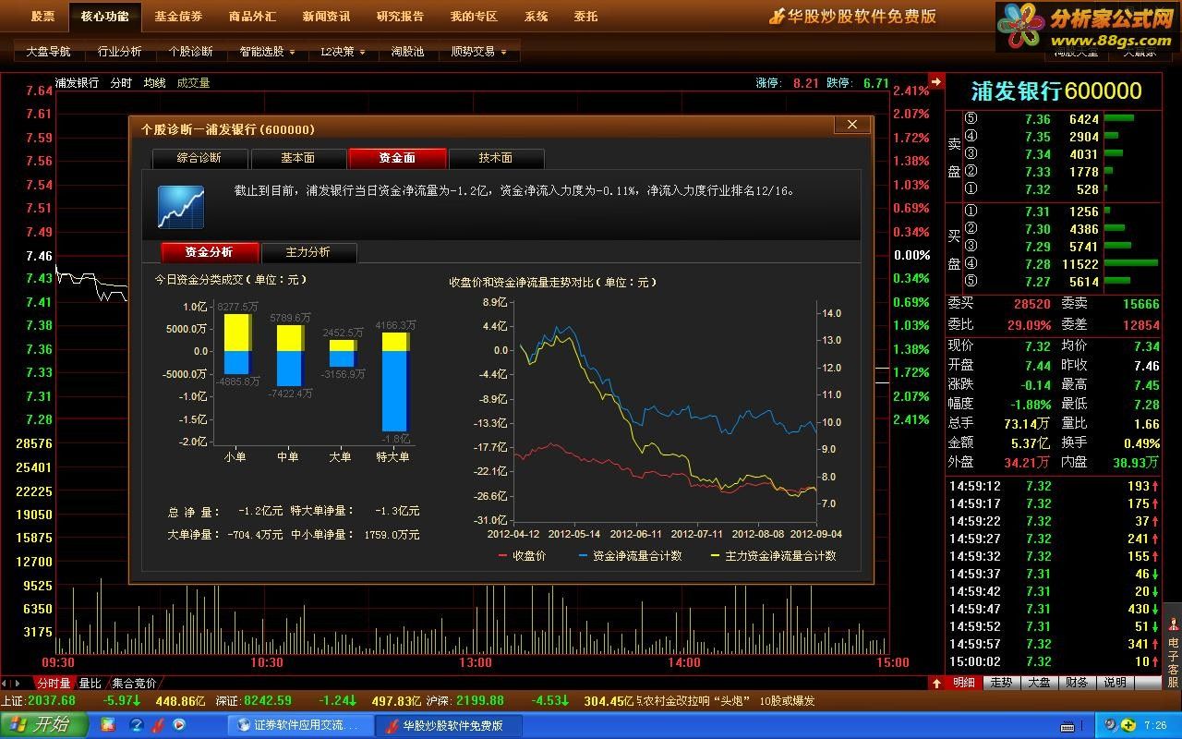Viewport: 1182px width, 739px height.
Task: Click the 15:00:02 trade detail row
Action: 1053,661
